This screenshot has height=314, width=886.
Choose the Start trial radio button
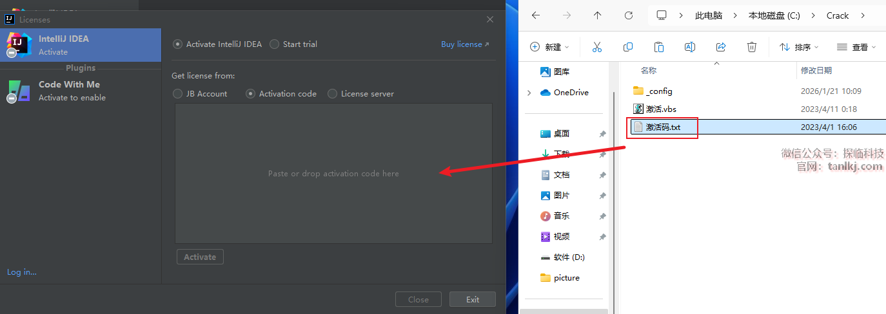point(275,44)
